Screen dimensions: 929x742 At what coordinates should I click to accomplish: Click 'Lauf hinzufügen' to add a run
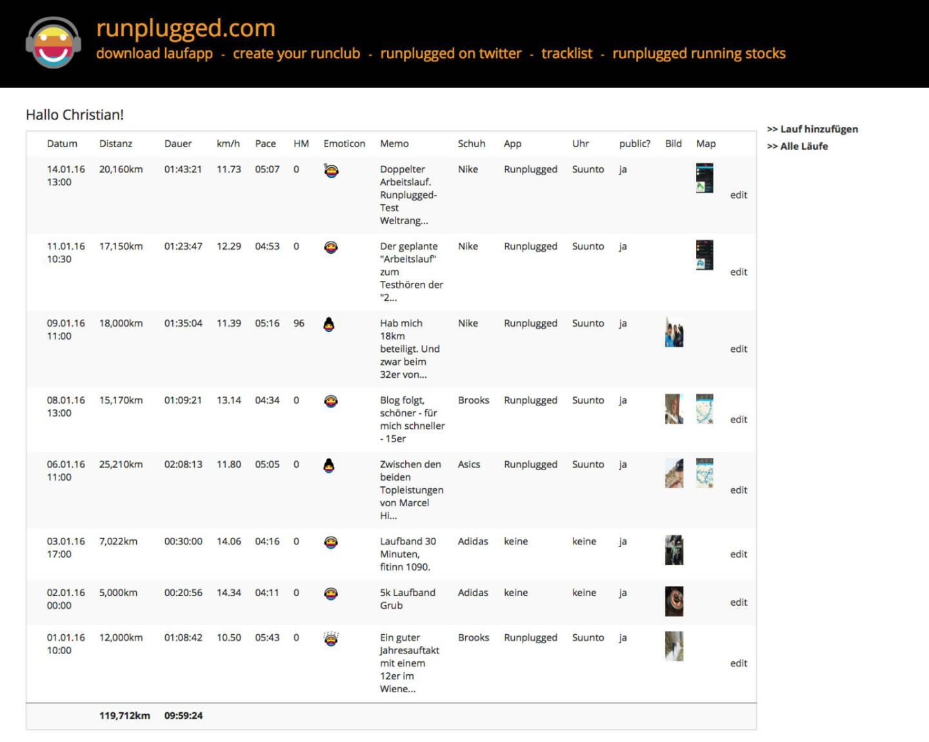tap(818, 129)
